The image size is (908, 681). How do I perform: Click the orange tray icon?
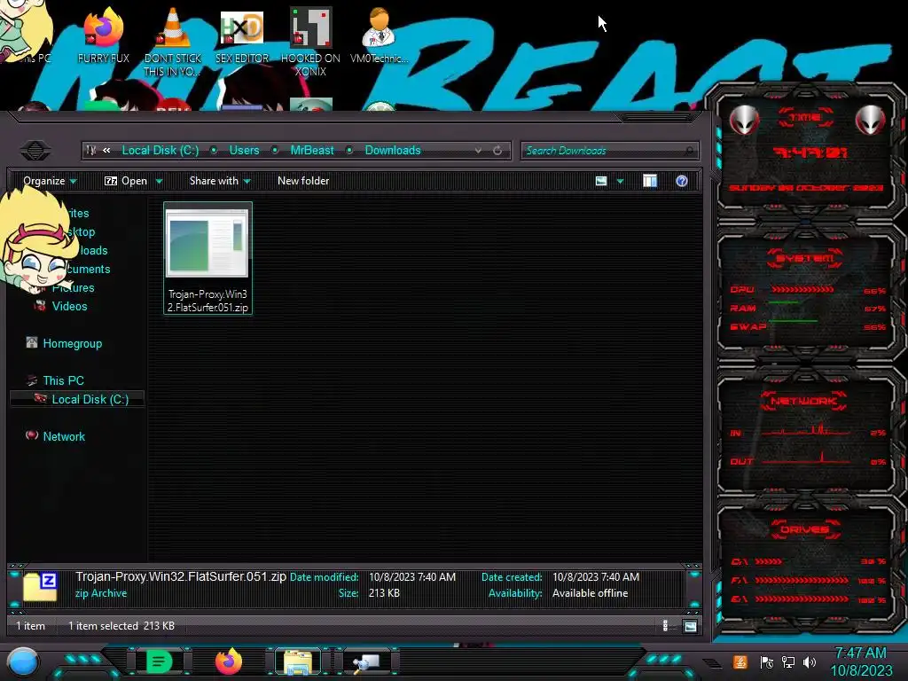[740, 661]
